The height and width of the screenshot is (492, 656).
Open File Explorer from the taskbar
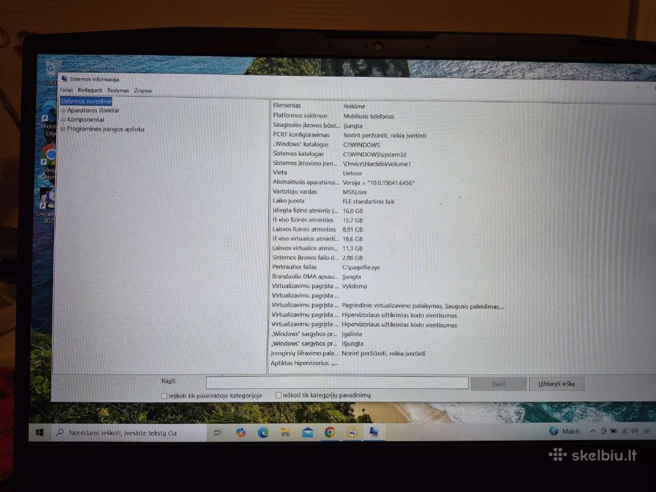(285, 432)
